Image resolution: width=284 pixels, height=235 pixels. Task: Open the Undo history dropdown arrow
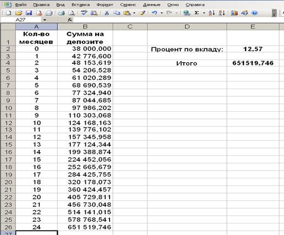coord(162,13)
